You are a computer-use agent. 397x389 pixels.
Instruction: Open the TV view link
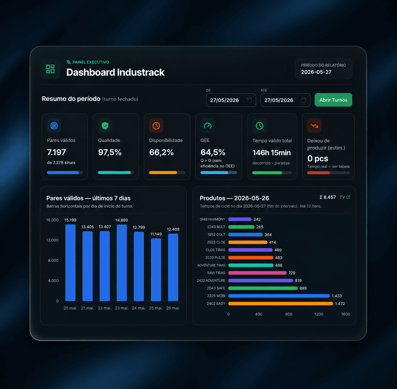click(x=345, y=197)
